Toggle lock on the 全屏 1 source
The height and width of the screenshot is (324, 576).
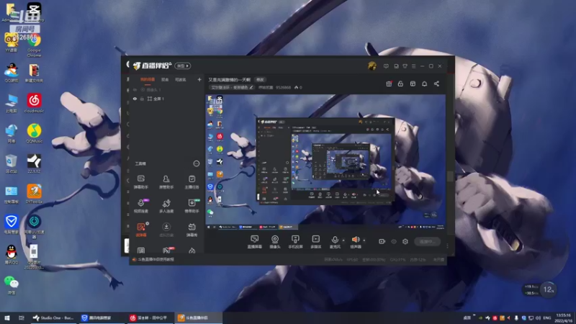(142, 99)
